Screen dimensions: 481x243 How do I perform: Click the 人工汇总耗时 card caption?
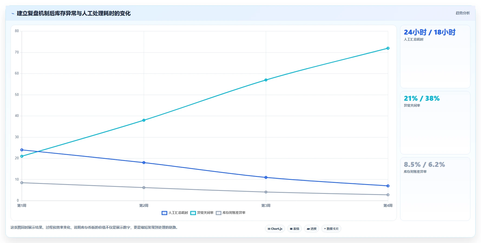[414, 39]
